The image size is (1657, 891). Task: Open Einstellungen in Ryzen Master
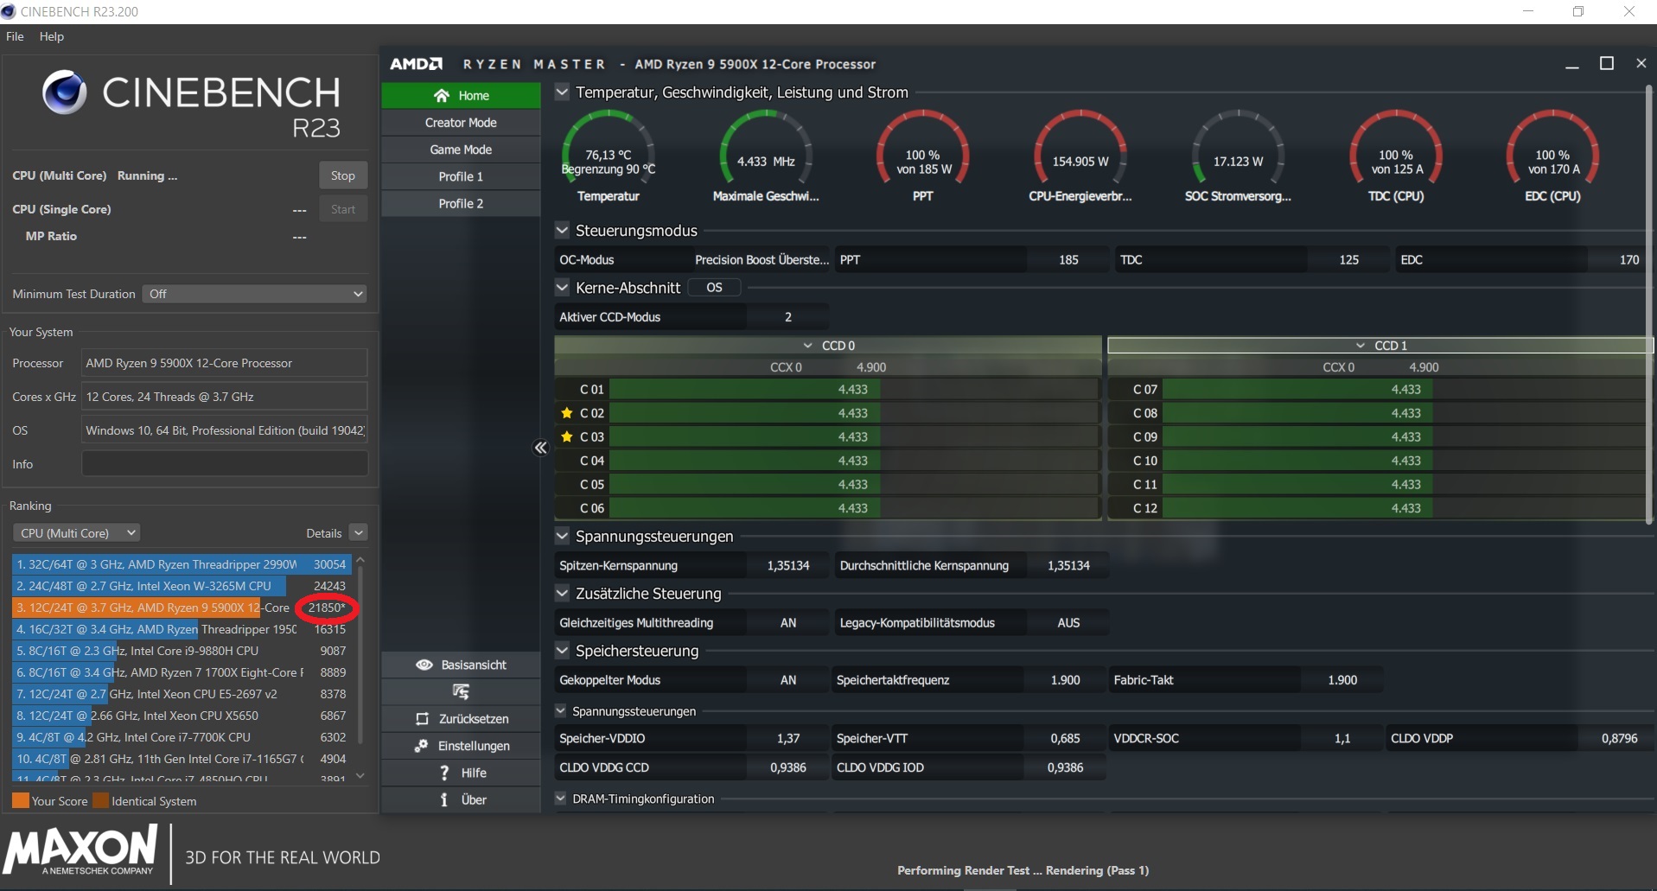tap(461, 746)
